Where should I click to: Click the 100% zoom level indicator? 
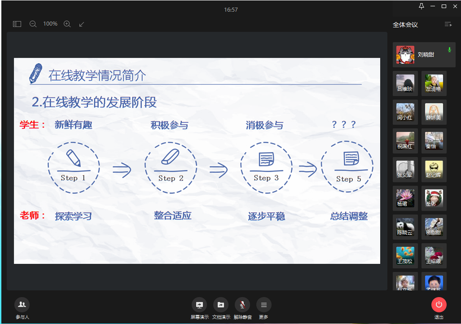click(50, 24)
